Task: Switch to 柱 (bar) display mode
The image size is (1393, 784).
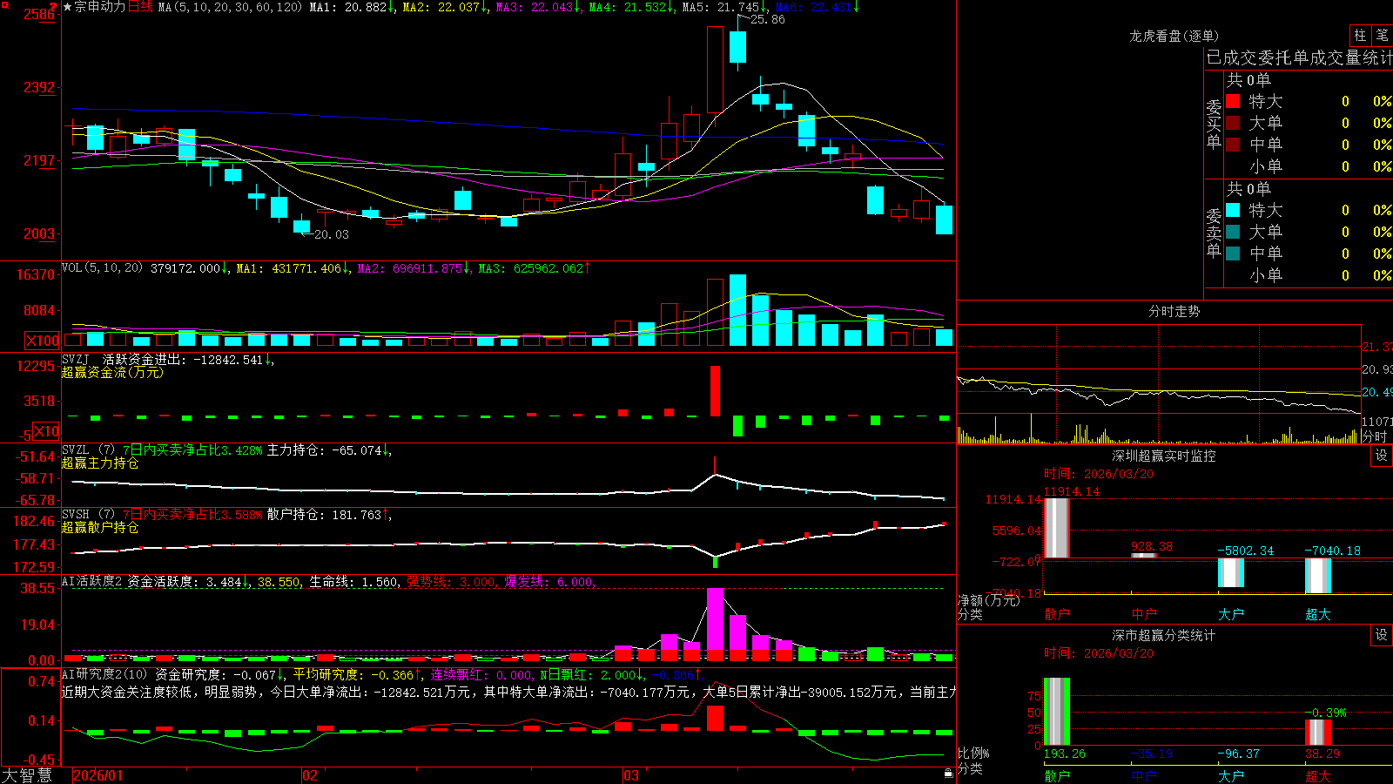Action: click(x=1360, y=35)
